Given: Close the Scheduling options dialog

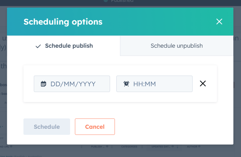Looking at the screenshot, I should point(219,22).
